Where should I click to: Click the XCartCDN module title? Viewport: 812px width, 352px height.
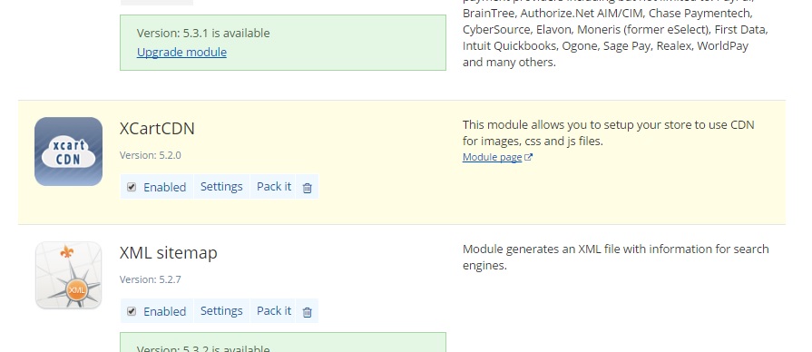(x=157, y=129)
